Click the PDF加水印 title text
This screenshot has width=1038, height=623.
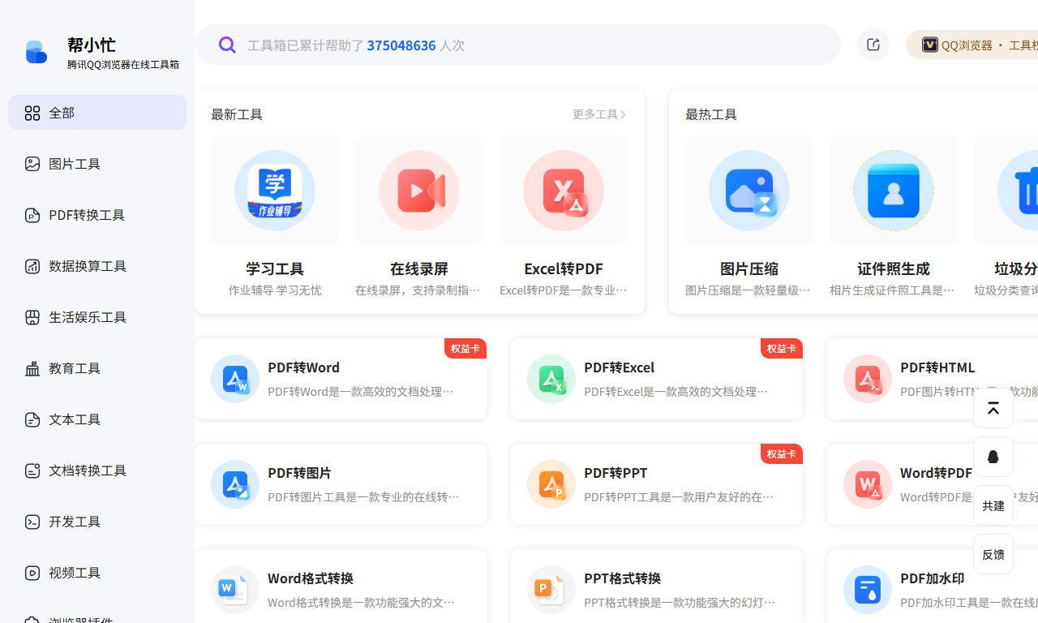click(933, 578)
